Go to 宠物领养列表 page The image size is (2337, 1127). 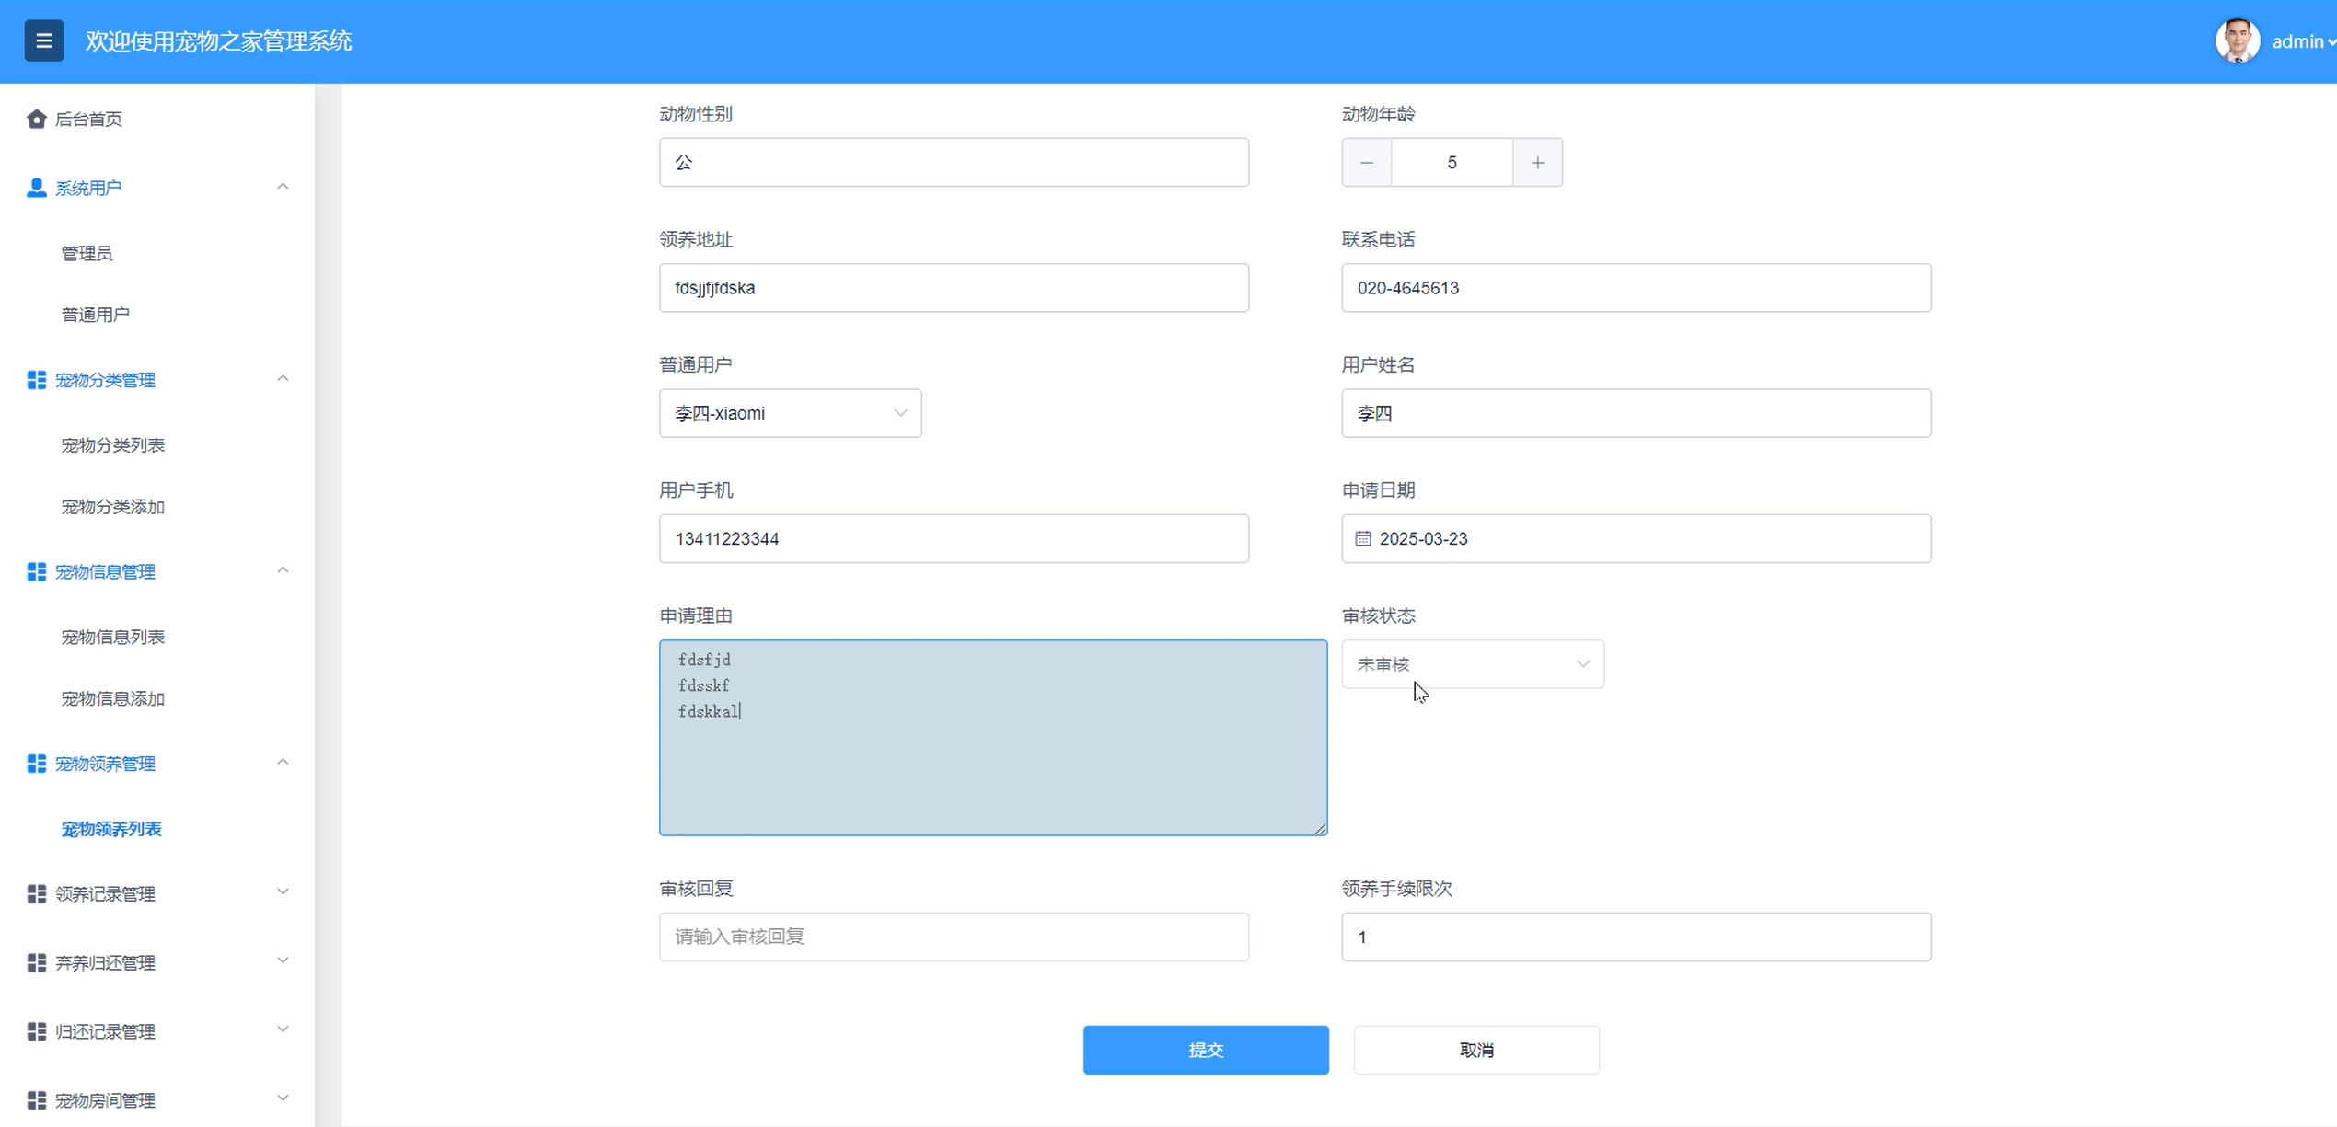(111, 829)
